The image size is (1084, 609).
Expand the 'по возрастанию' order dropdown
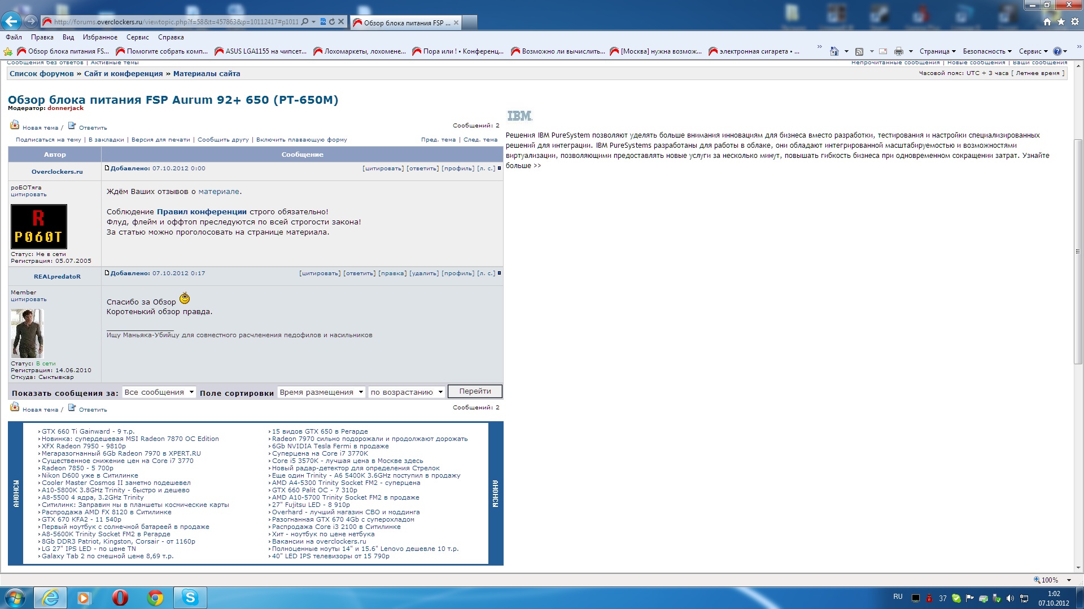click(406, 392)
